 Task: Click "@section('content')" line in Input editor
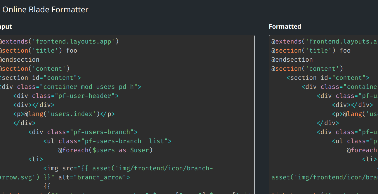click(x=35, y=69)
